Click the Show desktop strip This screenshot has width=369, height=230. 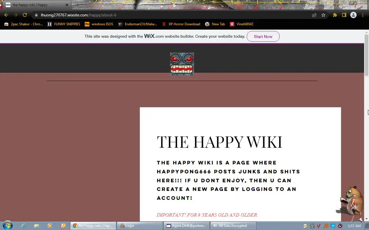pos(367,226)
